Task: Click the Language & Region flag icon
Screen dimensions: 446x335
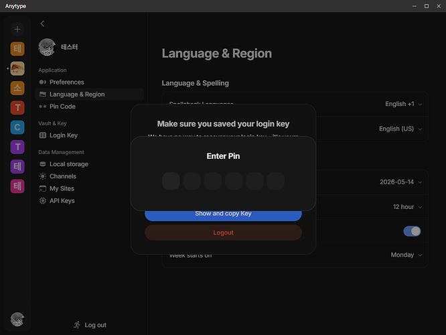Action: pos(43,94)
